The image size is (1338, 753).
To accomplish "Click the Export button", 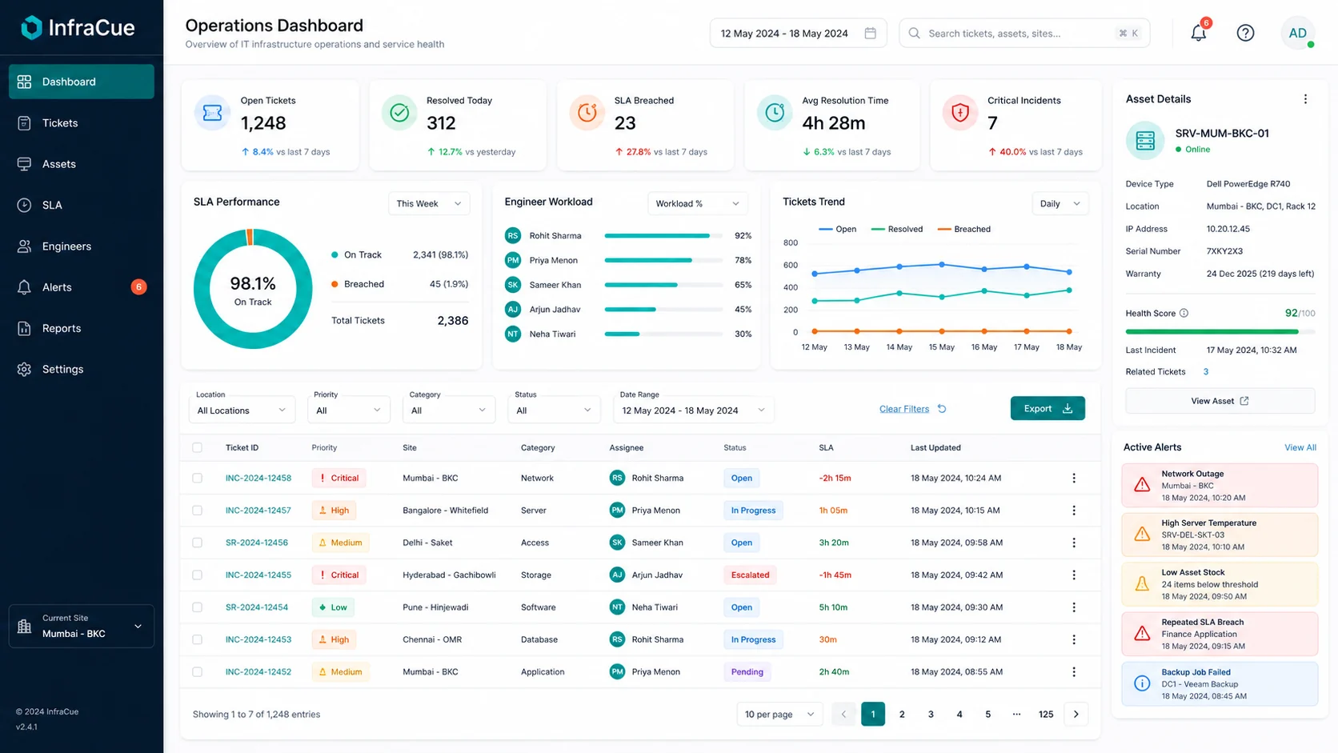I will click(1048, 408).
